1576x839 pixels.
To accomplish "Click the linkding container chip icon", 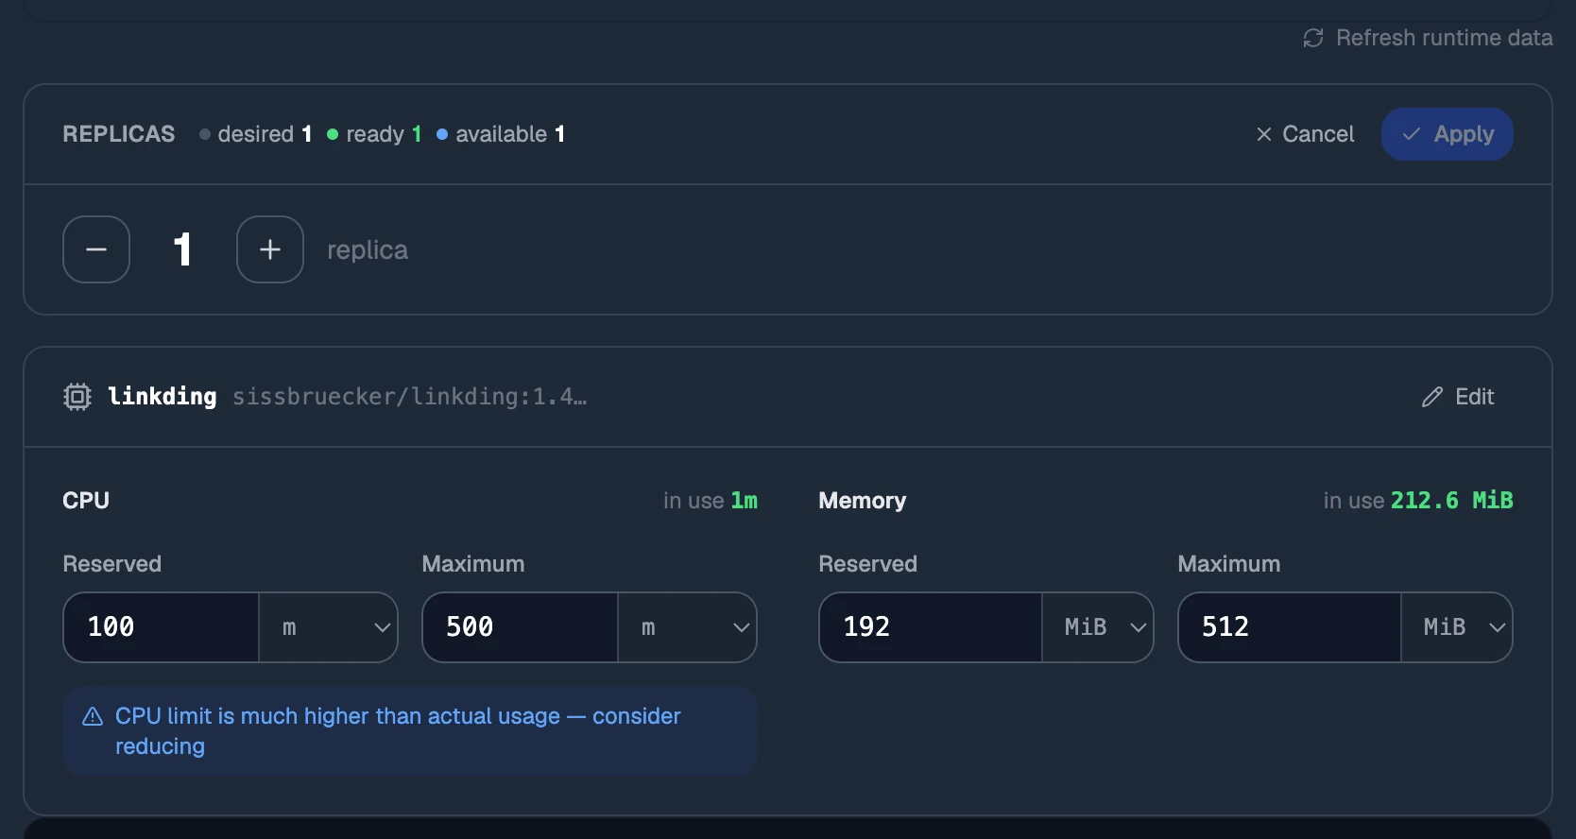I will coord(77,397).
